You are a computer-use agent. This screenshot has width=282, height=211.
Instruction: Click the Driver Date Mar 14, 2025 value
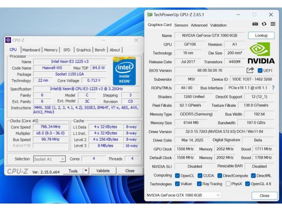point(192,140)
